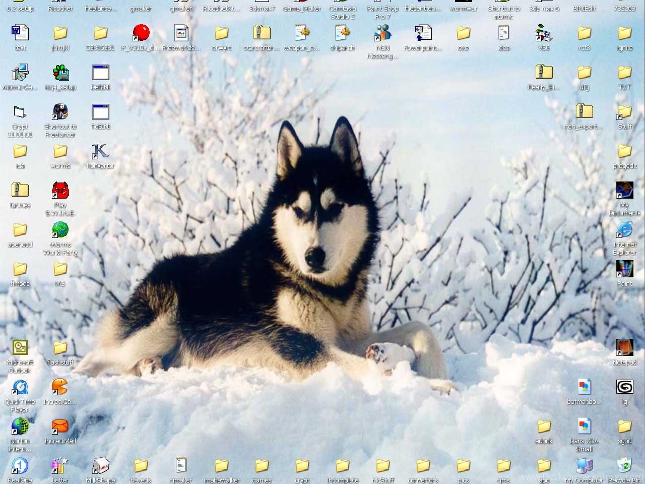This screenshot has width=645, height=484.
Task: Select the P_V310x_d red ball icon
Action: [141, 33]
